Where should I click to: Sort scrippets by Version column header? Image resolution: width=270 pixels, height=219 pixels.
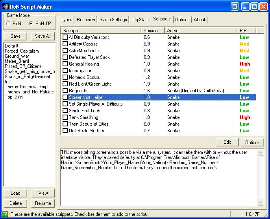153,30
